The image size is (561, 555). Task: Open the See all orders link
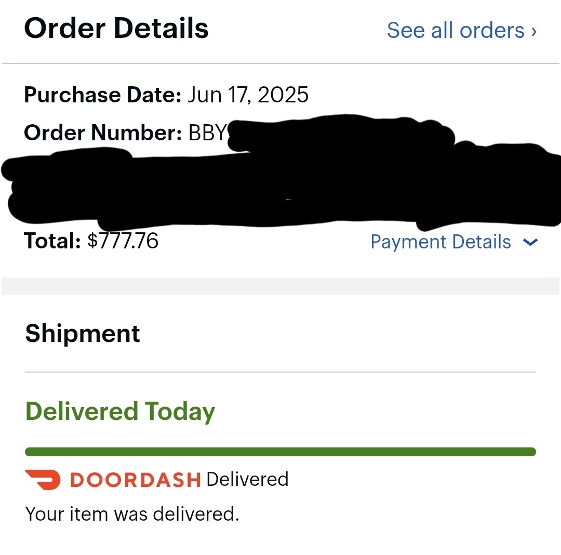coord(462,30)
